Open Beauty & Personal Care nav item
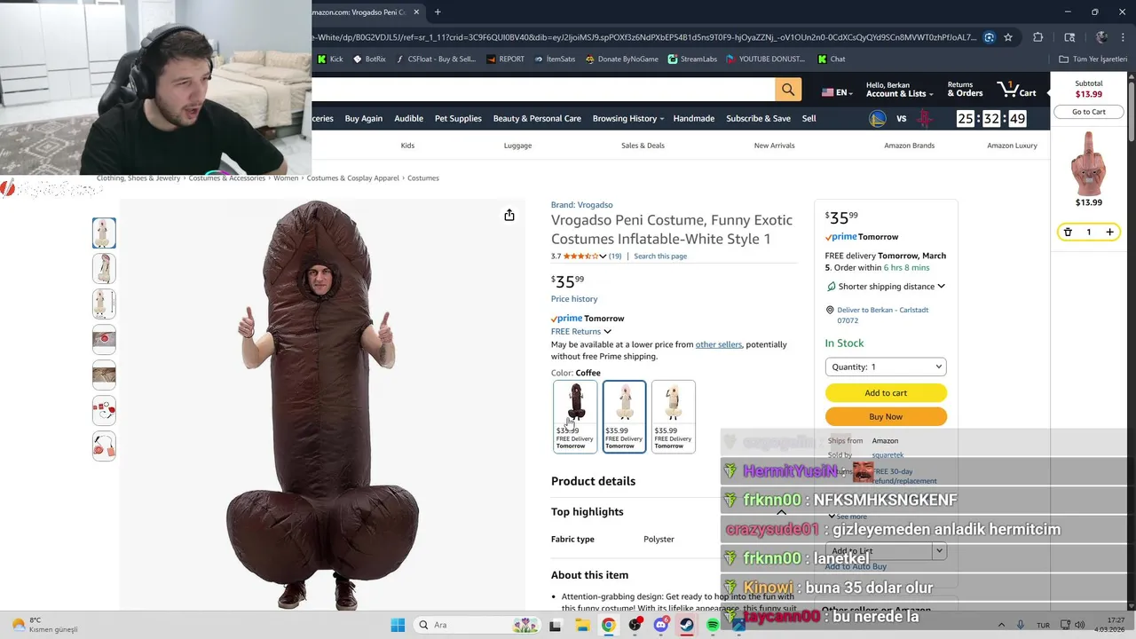 537,118
